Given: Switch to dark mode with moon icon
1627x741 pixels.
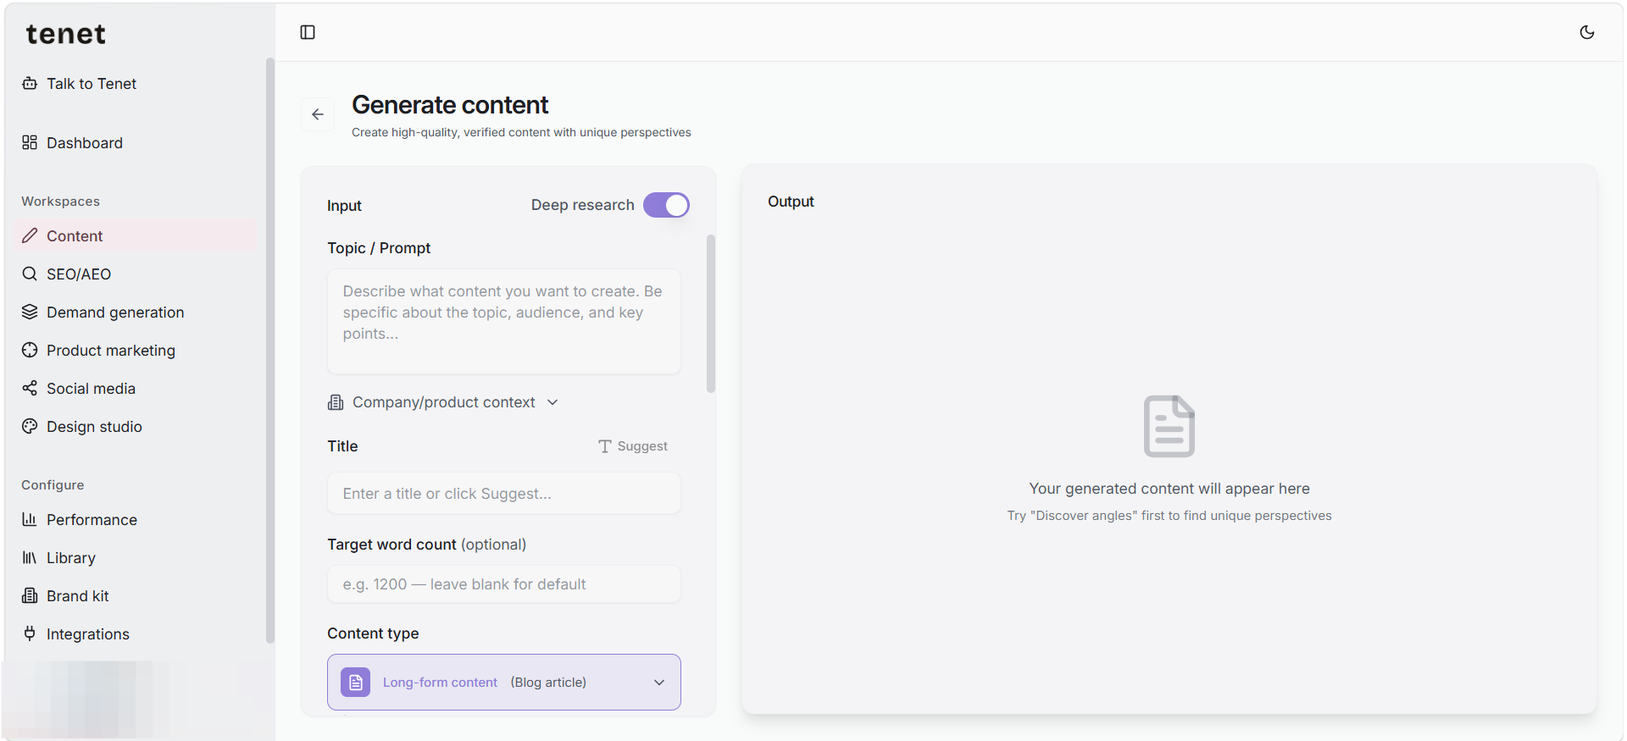Looking at the screenshot, I should 1587,32.
